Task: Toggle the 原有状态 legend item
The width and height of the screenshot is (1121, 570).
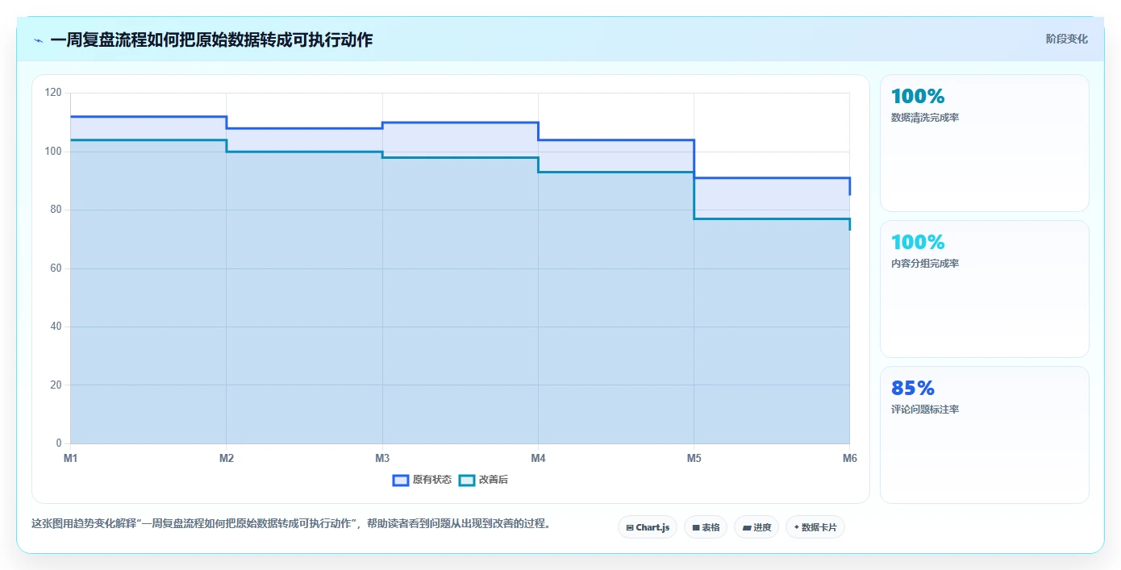Action: pyautogui.click(x=422, y=480)
